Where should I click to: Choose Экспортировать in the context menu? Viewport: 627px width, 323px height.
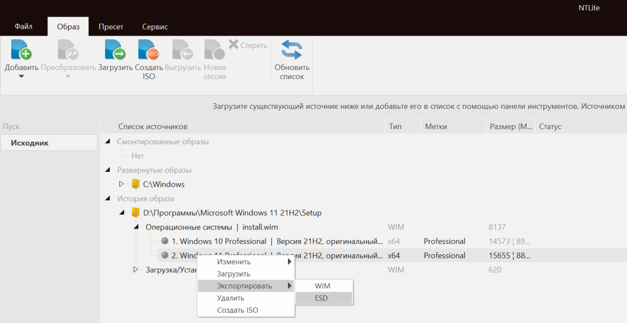click(x=246, y=286)
